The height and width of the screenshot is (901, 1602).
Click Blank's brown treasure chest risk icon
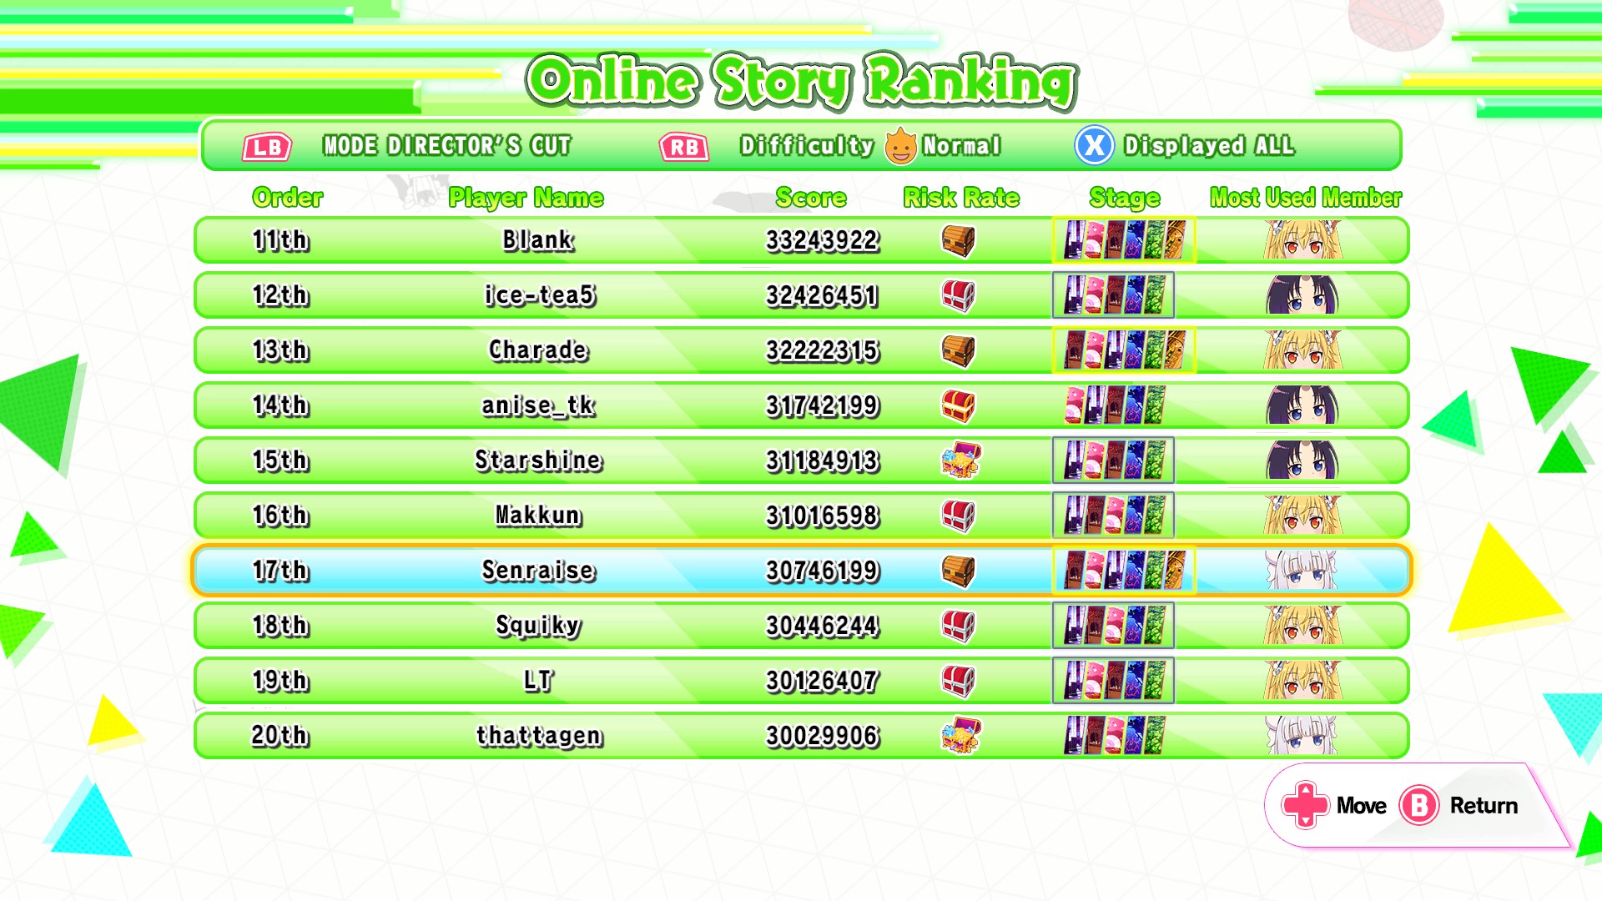tap(959, 240)
